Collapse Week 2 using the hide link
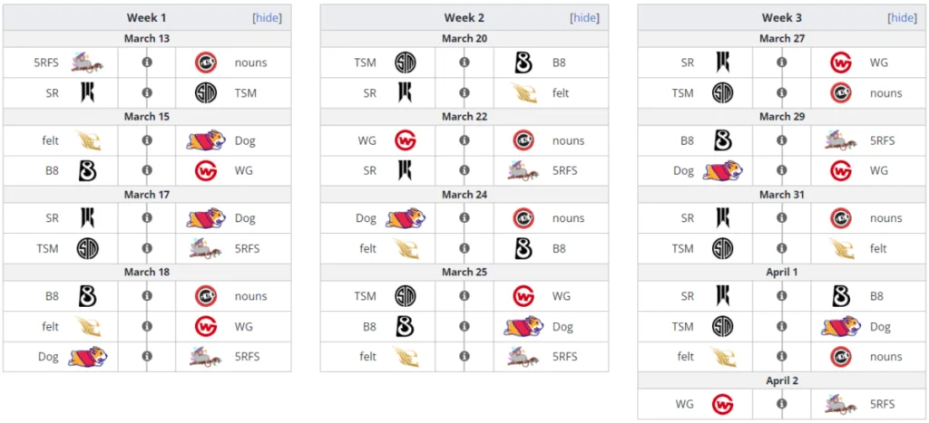 click(585, 18)
